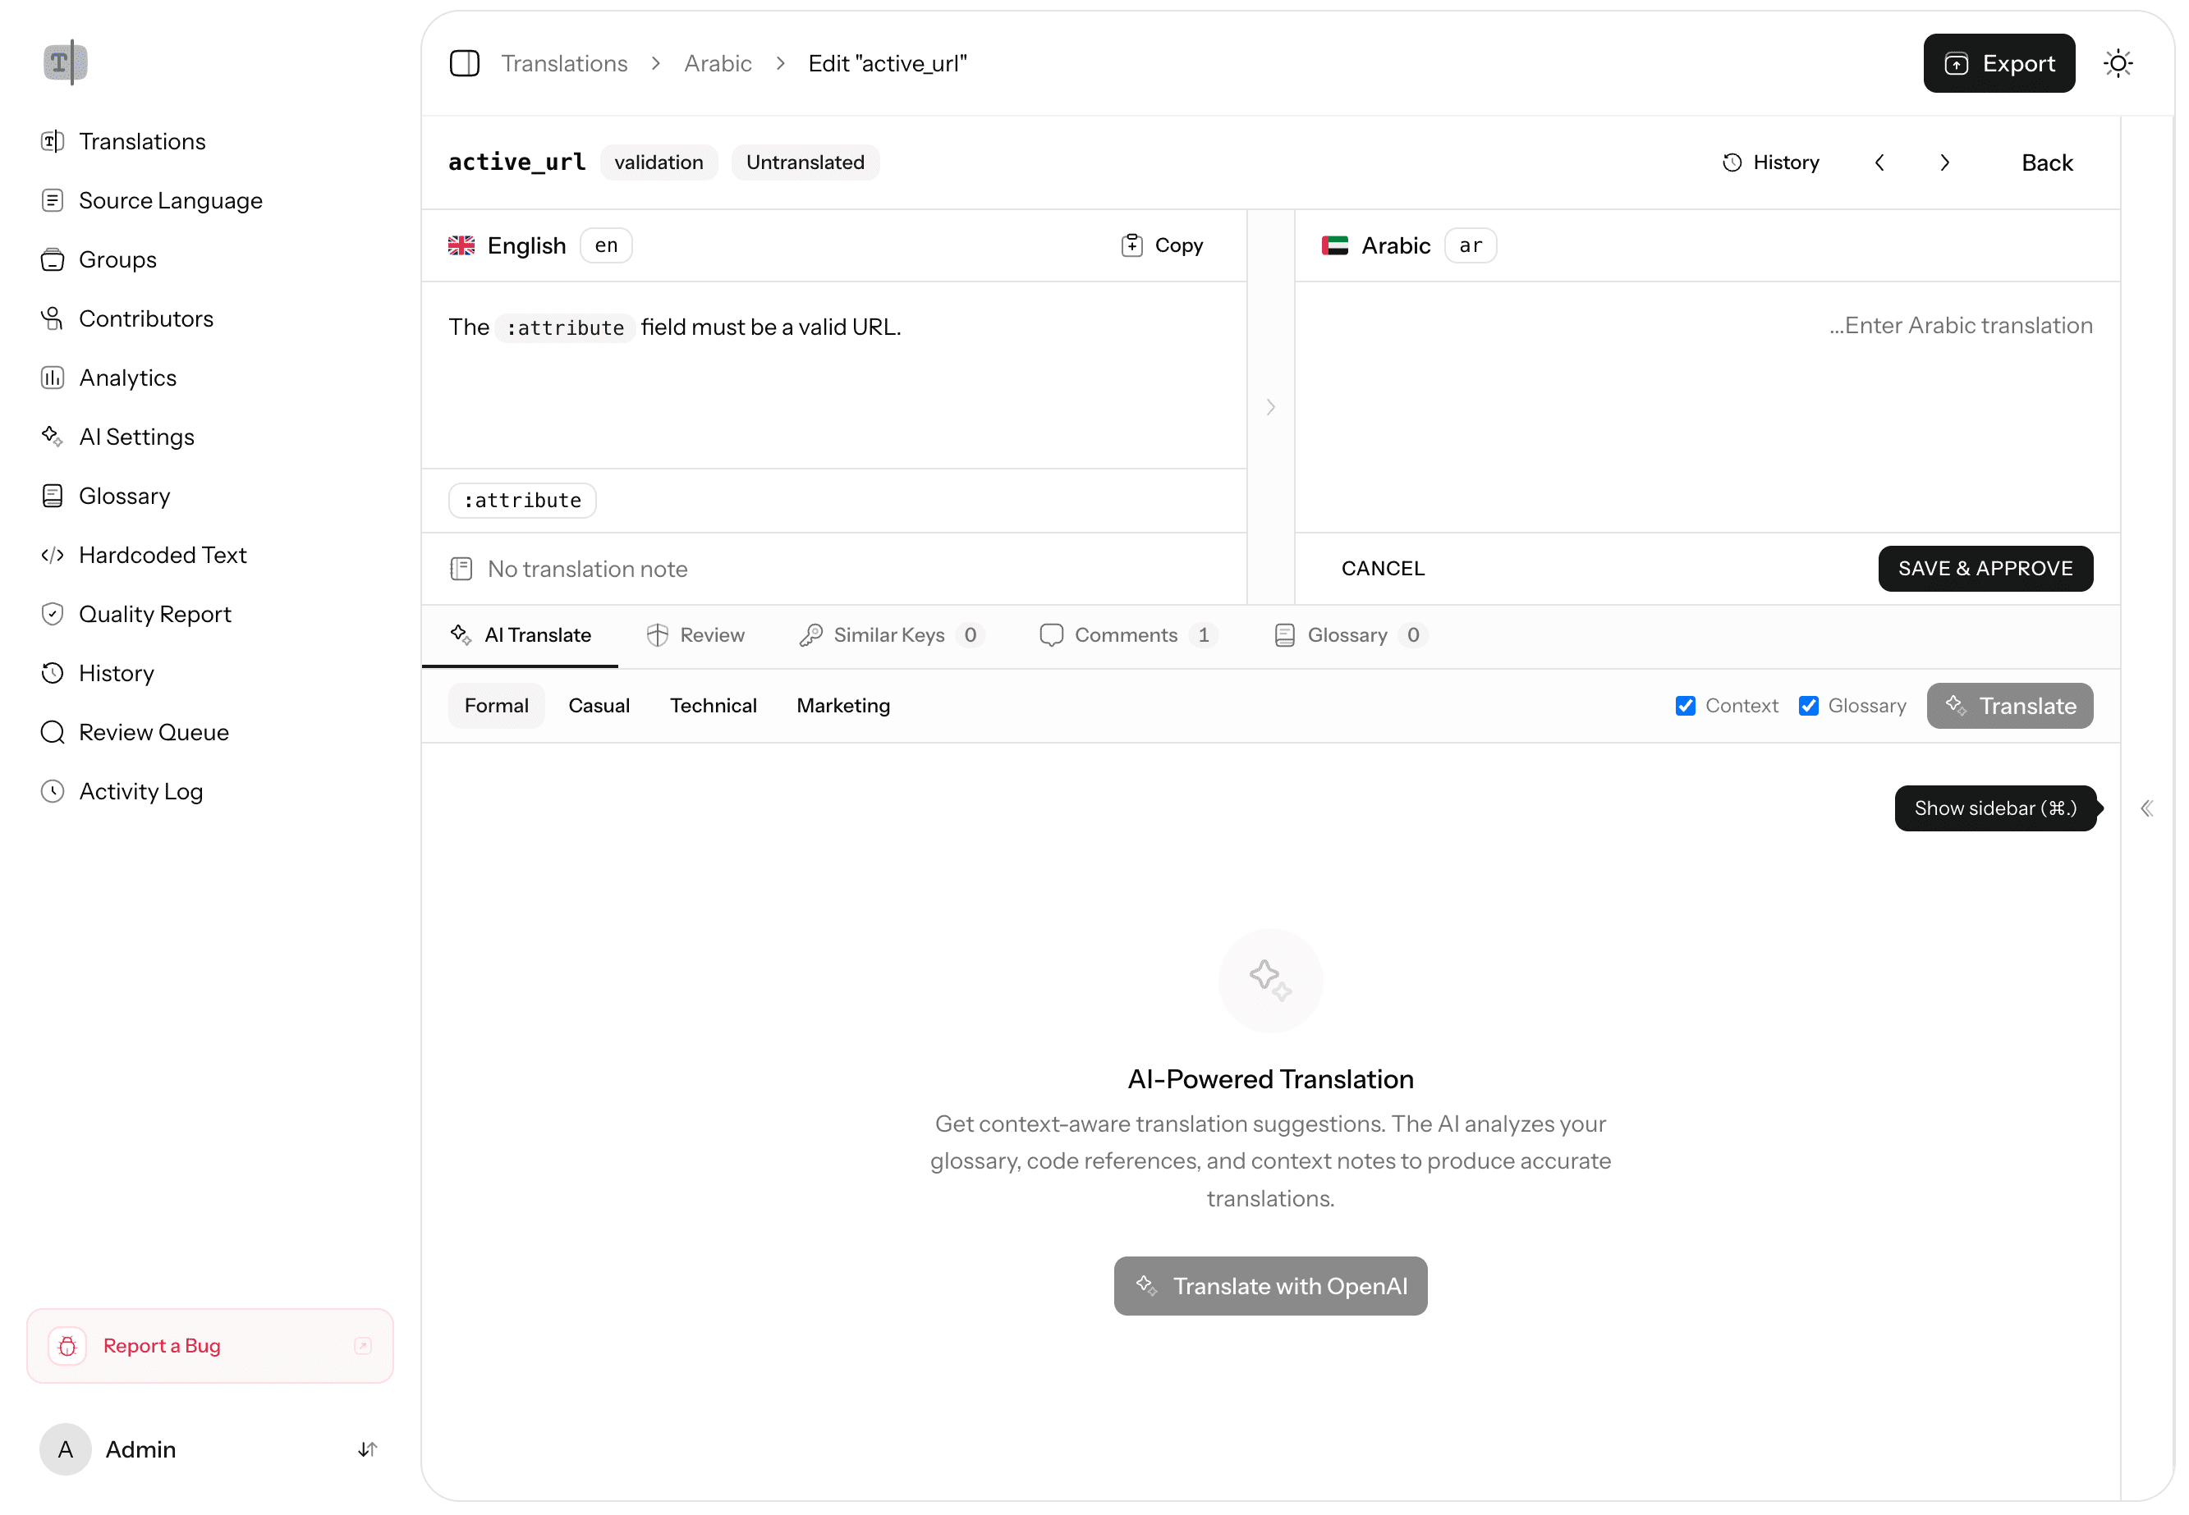This screenshot has height=1515, width=2189.
Task: Switch to light/dark theme with sun icon
Action: [x=2118, y=62]
